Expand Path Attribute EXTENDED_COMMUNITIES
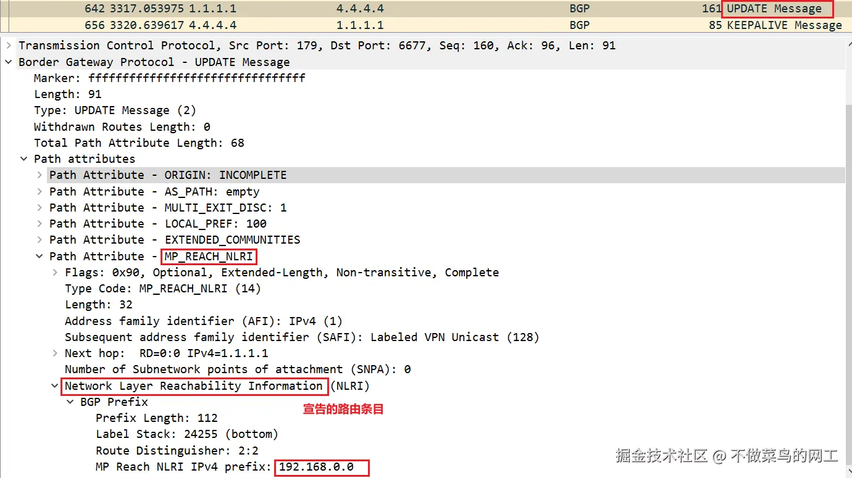 (x=40, y=240)
